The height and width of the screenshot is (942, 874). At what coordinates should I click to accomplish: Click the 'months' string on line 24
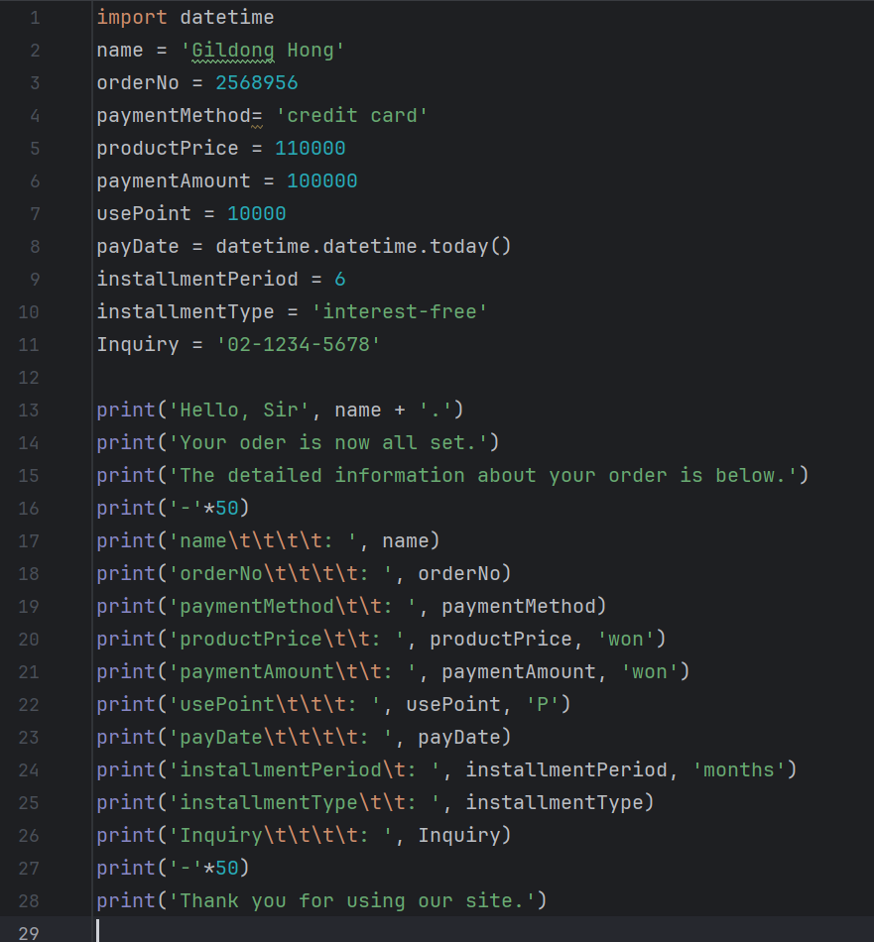[739, 770]
